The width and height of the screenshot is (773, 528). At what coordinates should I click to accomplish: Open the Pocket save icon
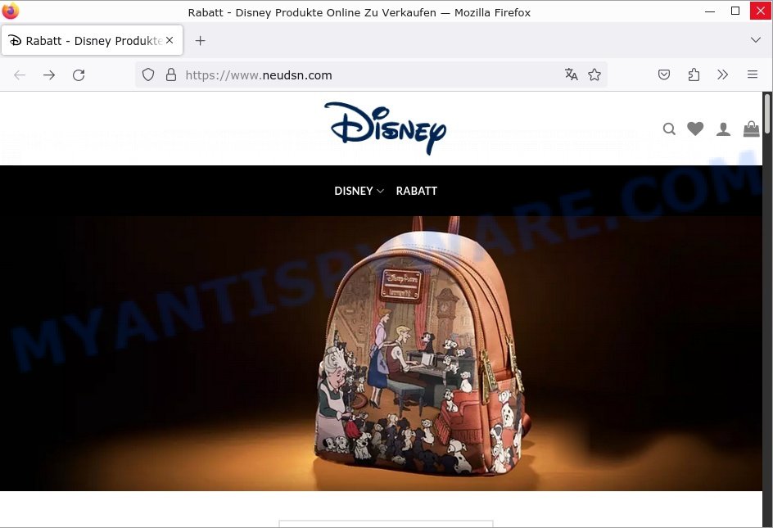point(664,74)
